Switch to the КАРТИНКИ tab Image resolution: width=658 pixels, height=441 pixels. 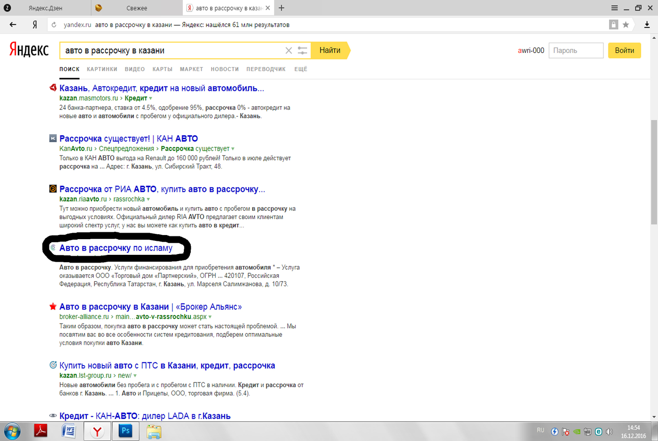pos(102,69)
